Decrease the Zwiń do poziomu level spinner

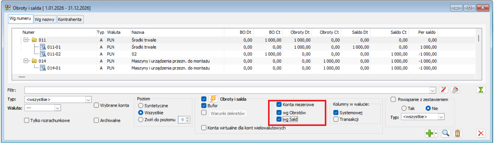[187, 121]
